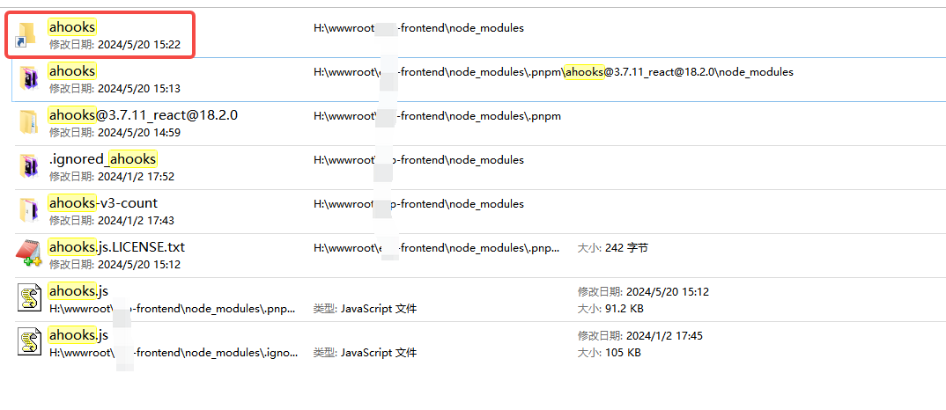
Task: Select ahooks.js name modified 2024/1/2 17:45
Action: click(x=78, y=334)
